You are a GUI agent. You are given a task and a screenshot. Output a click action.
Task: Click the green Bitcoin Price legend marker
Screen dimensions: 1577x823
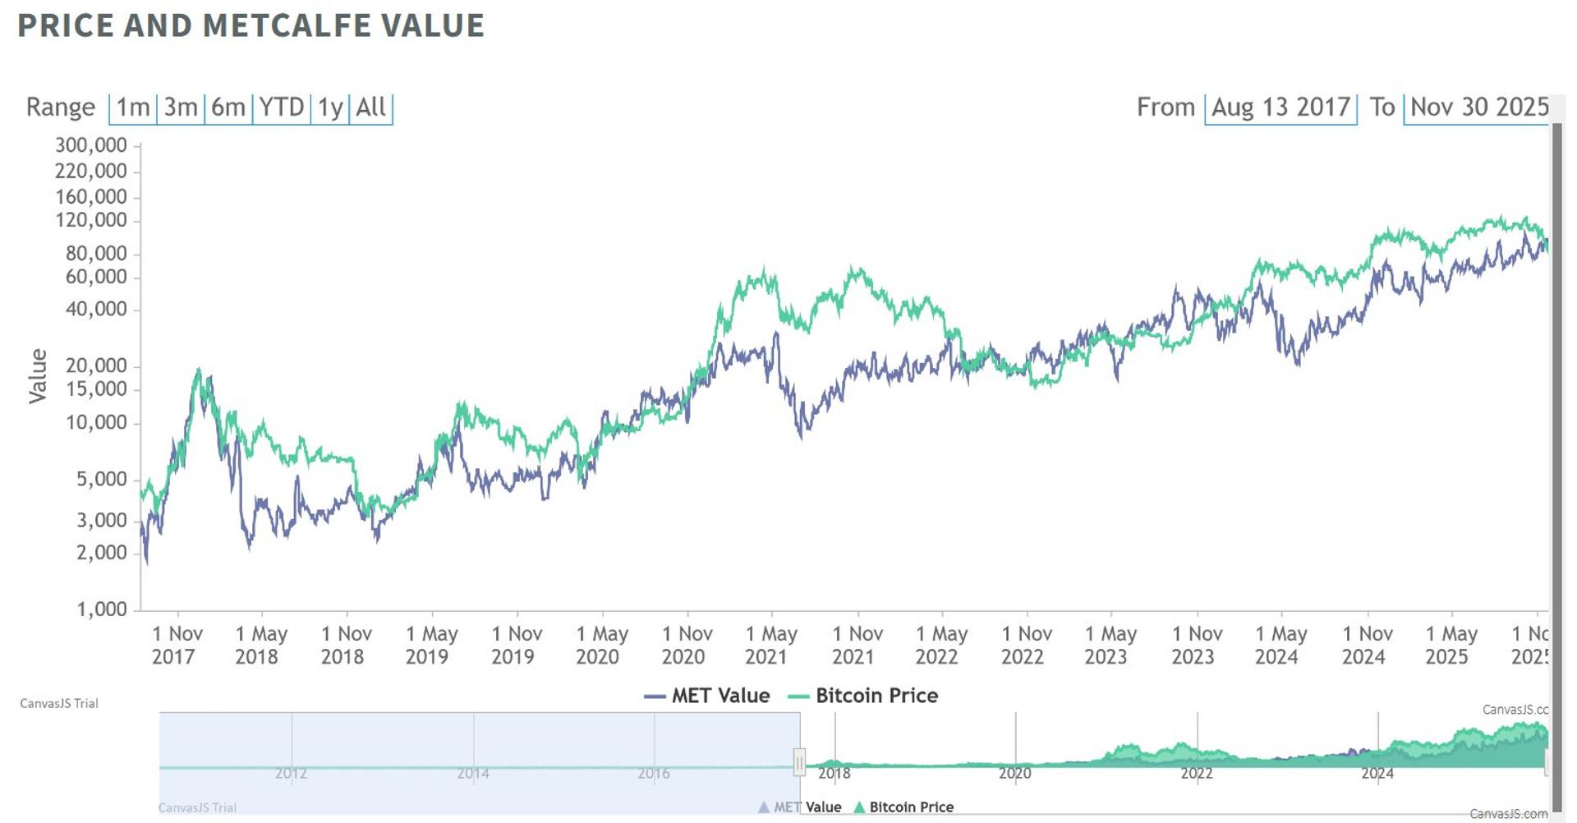[x=798, y=696]
